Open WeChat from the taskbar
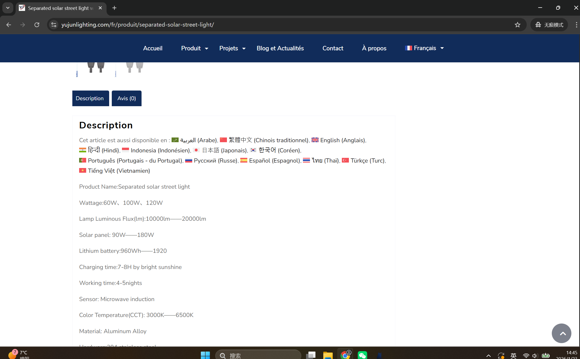The image size is (580, 359). tap(362, 355)
